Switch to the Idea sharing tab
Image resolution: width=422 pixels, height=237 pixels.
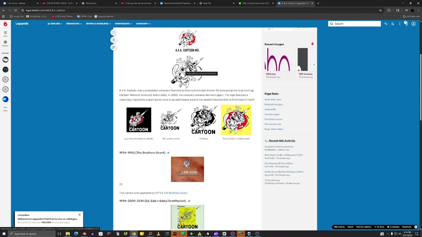click(99, 3)
